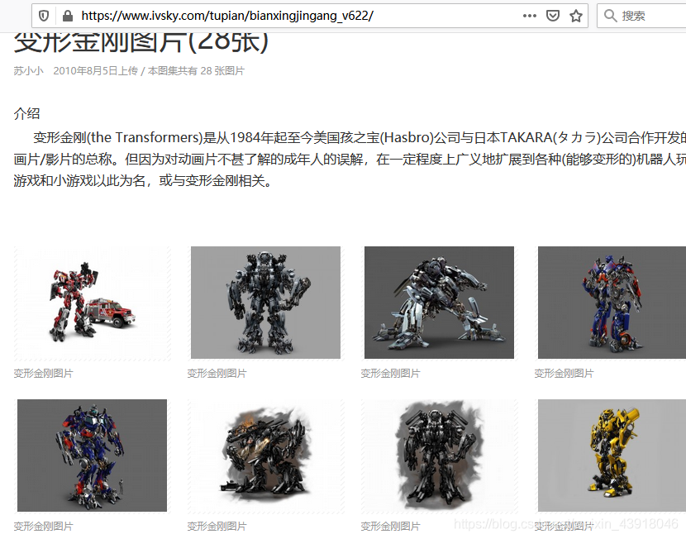Open the Page Actions three-dots menu

tap(529, 15)
